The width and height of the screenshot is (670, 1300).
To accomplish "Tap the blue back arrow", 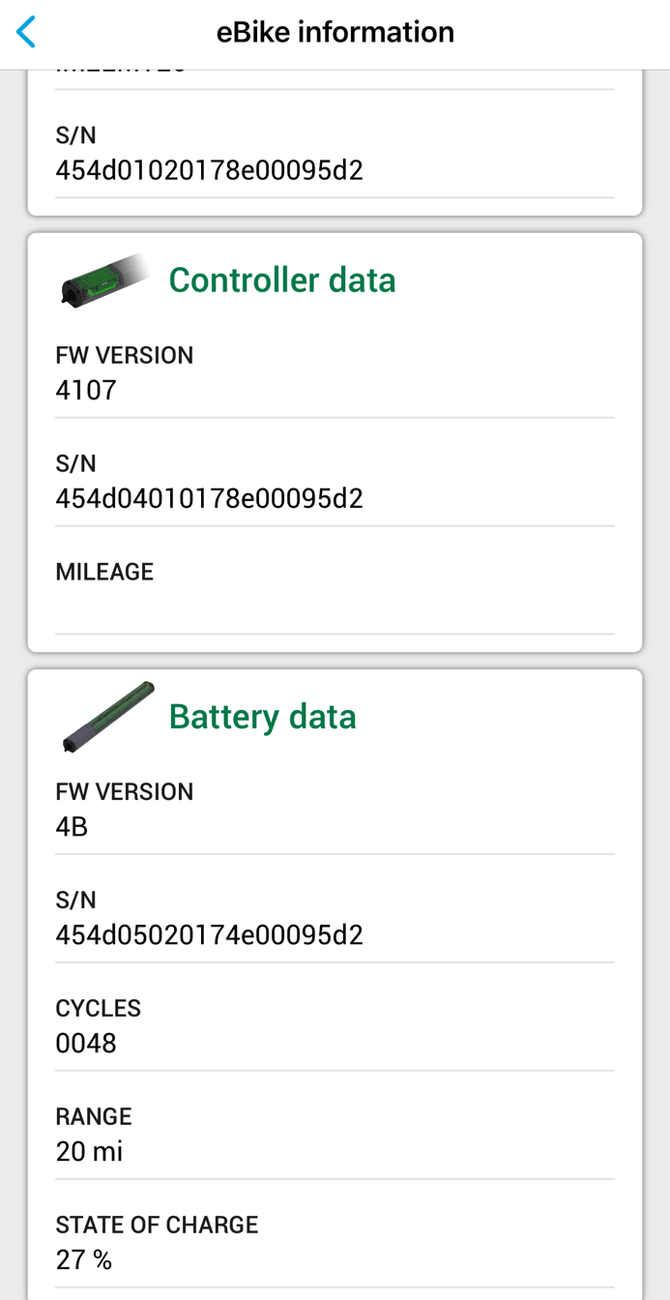I will tap(26, 32).
